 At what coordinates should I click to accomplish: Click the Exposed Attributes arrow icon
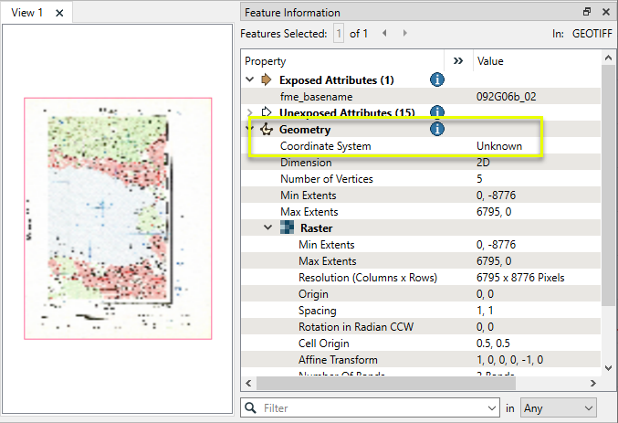coord(267,79)
